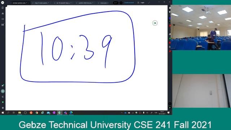Click the round app logo in title bar
Image resolution: width=231 pixels, height=130 pixels.
tap(3, 3)
